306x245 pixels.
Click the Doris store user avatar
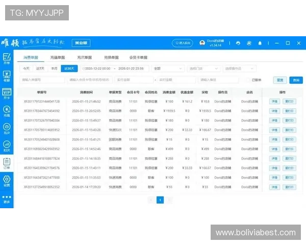point(202,43)
